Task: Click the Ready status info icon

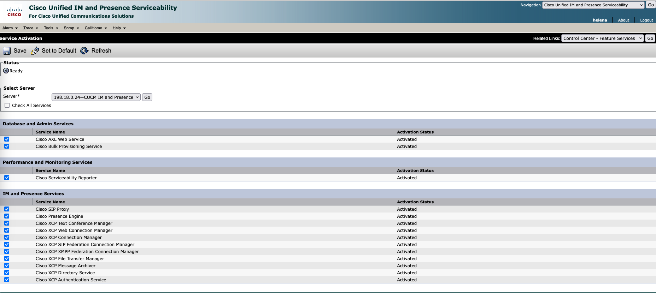Action: click(6, 71)
